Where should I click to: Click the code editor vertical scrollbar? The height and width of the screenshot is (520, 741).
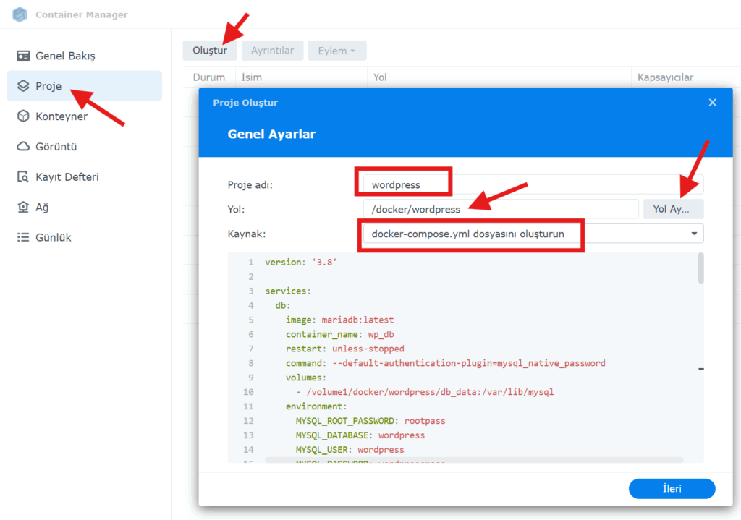(700, 268)
